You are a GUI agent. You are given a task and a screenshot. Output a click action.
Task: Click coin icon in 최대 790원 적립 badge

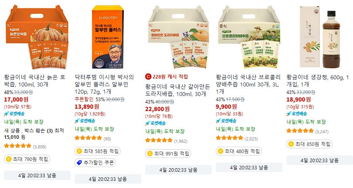click(8, 159)
